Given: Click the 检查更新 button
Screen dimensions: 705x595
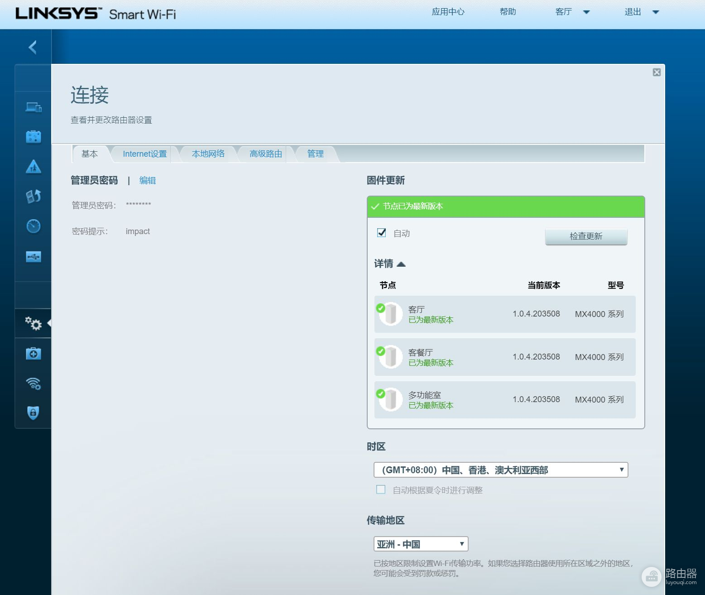Looking at the screenshot, I should [586, 236].
